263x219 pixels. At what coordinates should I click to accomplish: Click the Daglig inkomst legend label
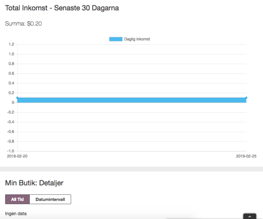point(137,39)
